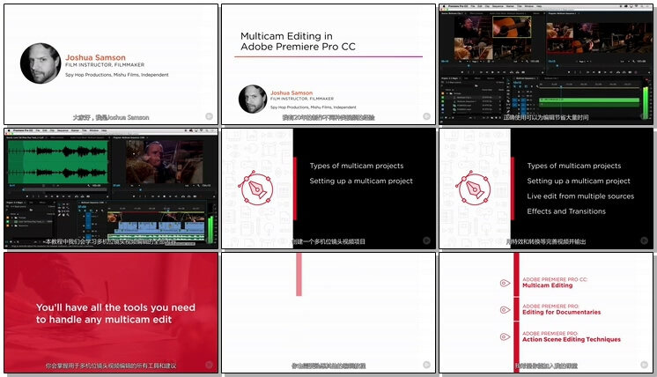The image size is (657, 377).
Task: Select 'Types of multicam projects' in the four-topic frame
Action: pos(574,166)
